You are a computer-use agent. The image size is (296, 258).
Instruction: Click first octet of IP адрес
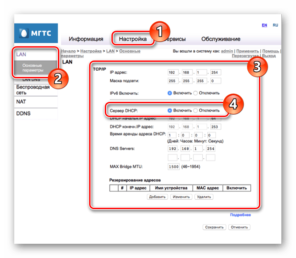click(x=173, y=73)
